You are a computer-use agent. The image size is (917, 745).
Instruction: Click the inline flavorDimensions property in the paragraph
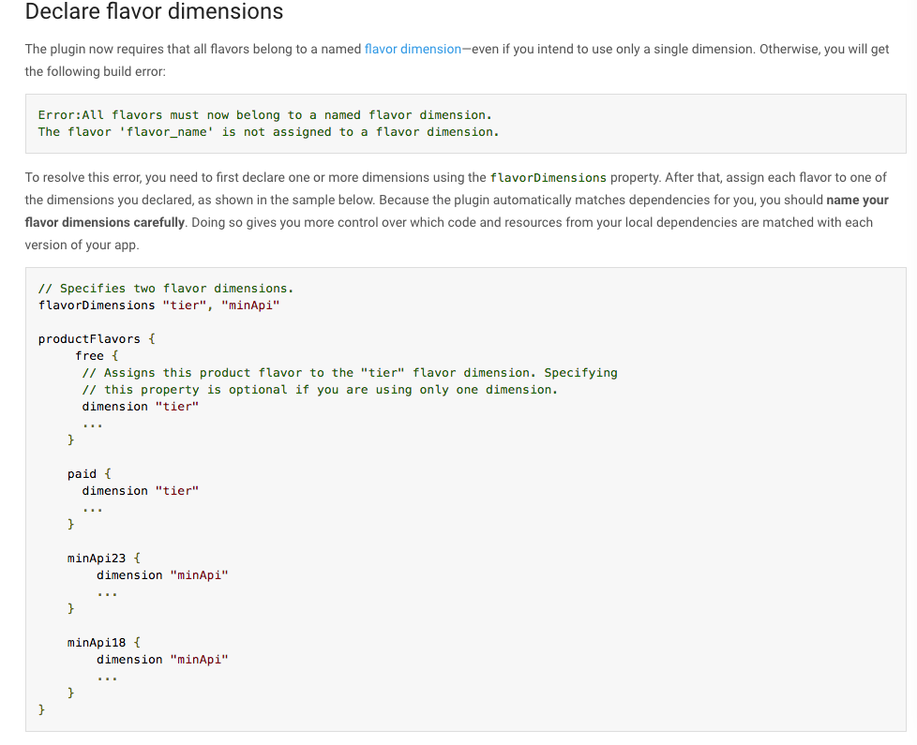coord(549,178)
